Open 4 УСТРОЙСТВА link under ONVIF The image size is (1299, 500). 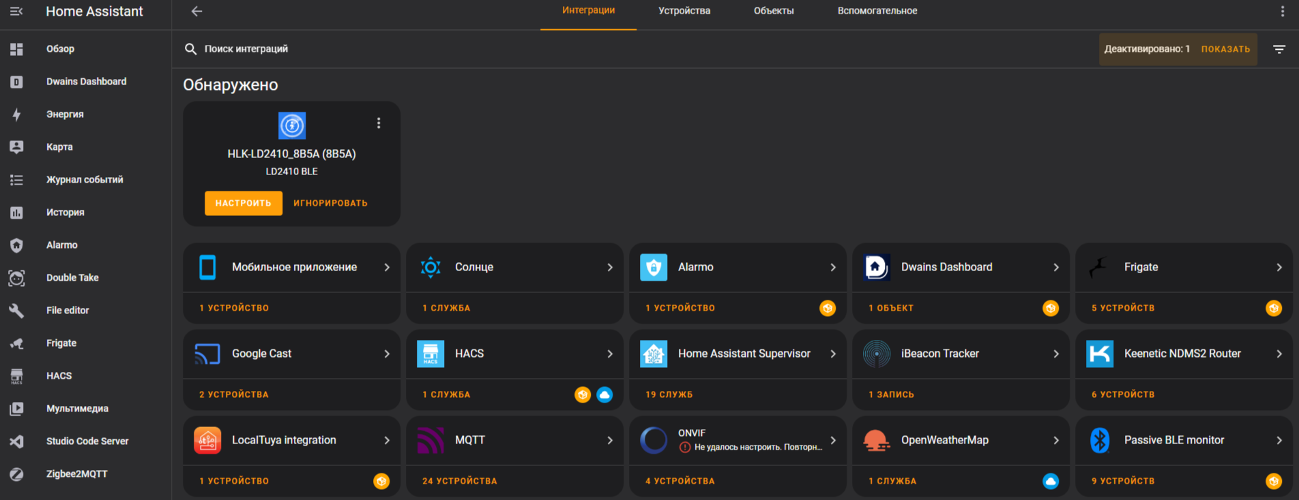[x=680, y=481]
